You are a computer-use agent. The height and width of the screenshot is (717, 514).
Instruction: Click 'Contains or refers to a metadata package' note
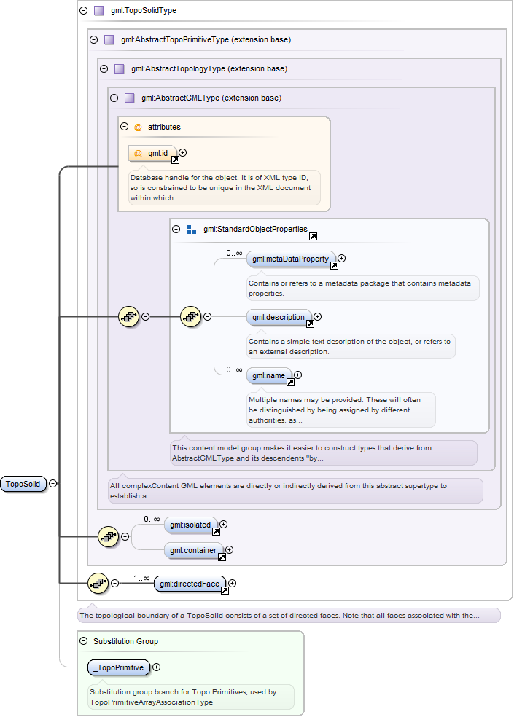click(x=363, y=288)
